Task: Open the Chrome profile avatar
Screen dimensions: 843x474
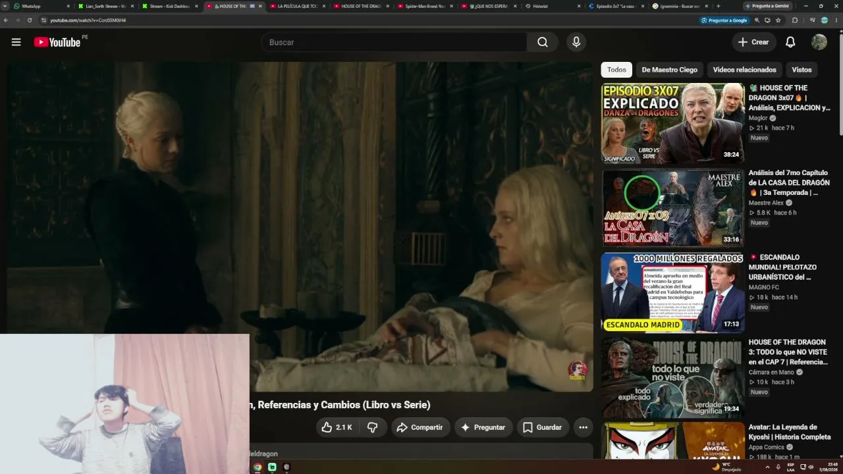Action: pos(825,20)
